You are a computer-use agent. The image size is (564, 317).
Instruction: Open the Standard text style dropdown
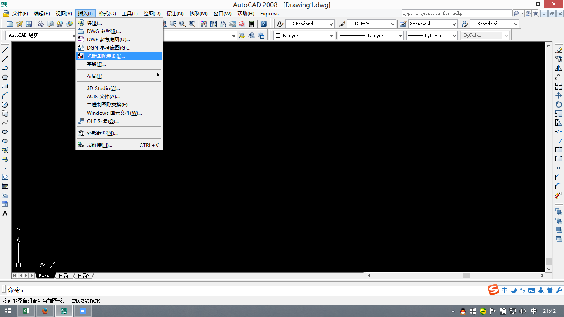310,24
